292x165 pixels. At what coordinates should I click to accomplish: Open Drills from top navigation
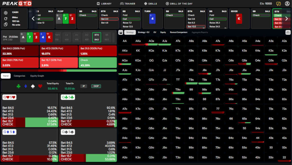151,3
